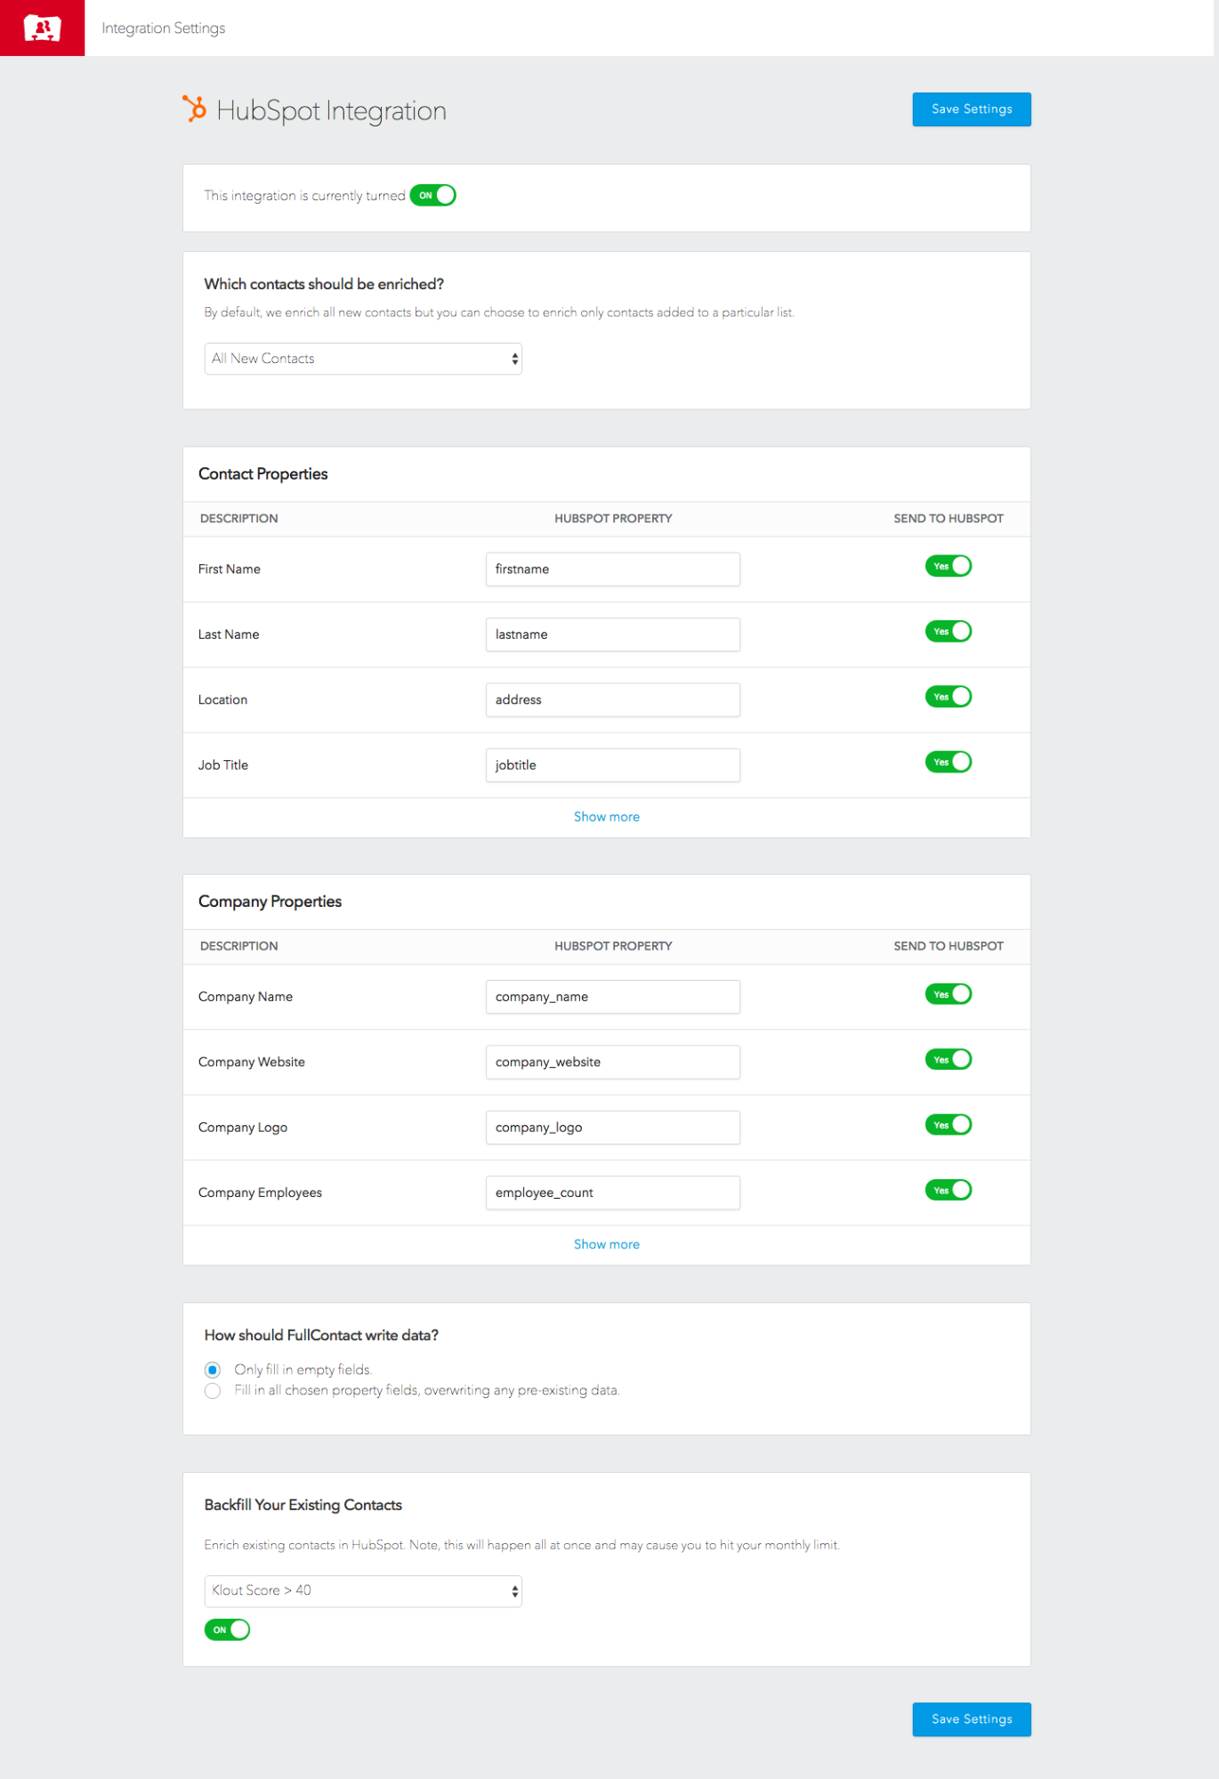Edit the address property field
Screen dimensions: 1219x1779
(x=613, y=700)
